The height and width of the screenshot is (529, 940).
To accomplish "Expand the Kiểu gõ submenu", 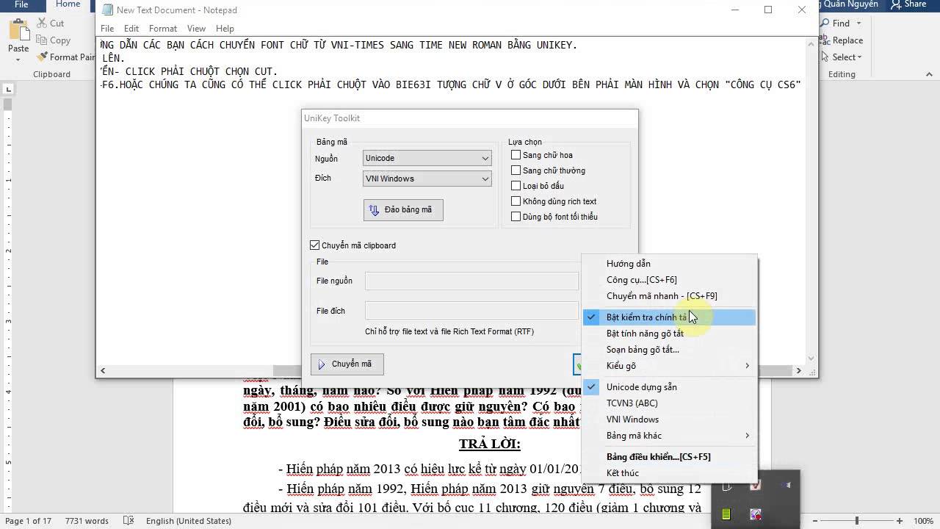I will (669, 366).
